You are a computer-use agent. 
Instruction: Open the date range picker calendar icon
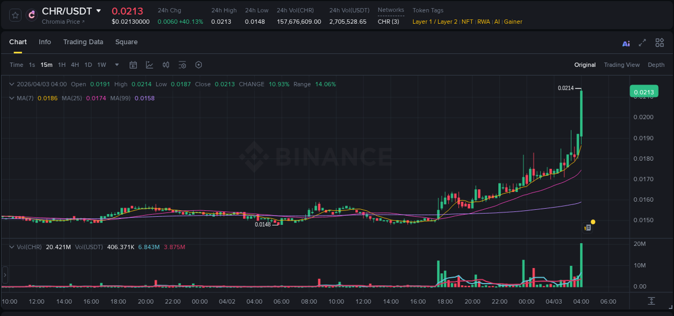[133, 65]
